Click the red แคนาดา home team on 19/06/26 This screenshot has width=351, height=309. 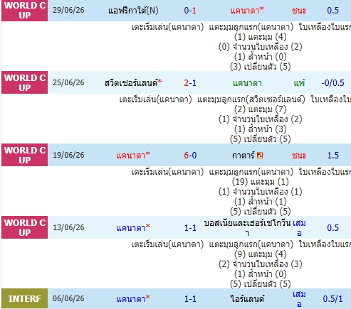131,156
